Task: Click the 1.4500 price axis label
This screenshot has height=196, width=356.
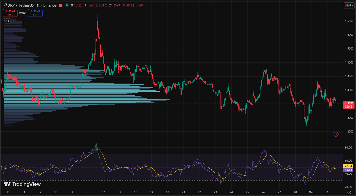Action: pos(349,76)
